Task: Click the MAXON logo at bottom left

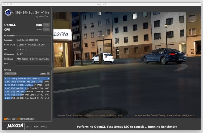Action: pyautogui.click(x=15, y=126)
